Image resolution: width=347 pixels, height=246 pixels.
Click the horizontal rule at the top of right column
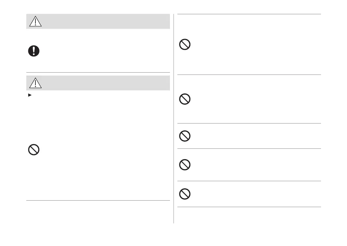(249, 14)
